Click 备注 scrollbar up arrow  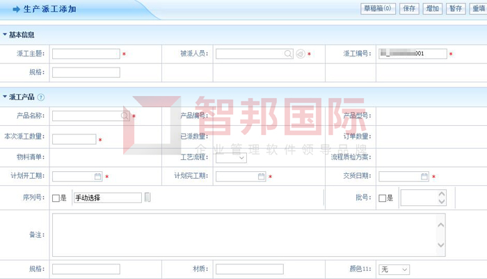[x=440, y=225]
